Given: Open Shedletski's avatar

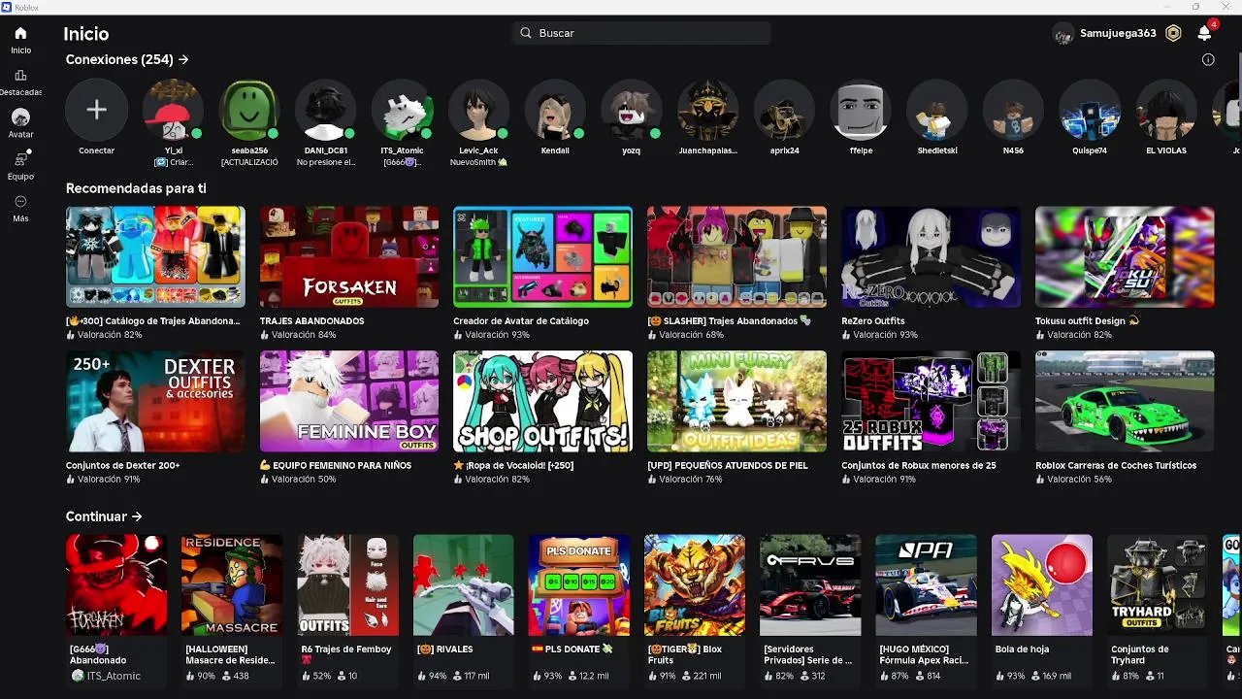Looking at the screenshot, I should point(937,110).
